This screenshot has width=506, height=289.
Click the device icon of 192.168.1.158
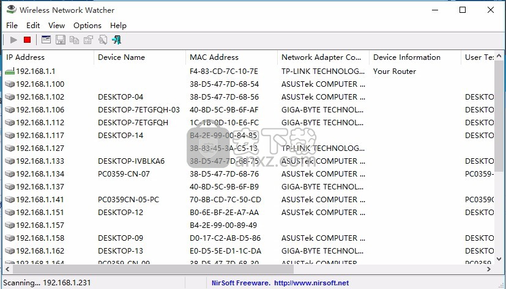(x=10, y=238)
